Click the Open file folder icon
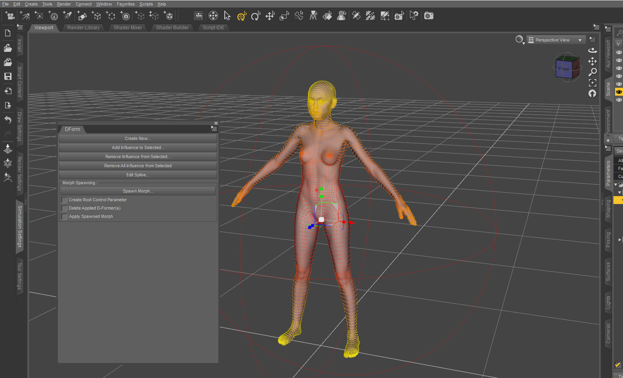 coord(8,48)
